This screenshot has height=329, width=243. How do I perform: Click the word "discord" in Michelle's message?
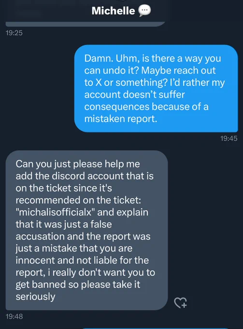68,176
